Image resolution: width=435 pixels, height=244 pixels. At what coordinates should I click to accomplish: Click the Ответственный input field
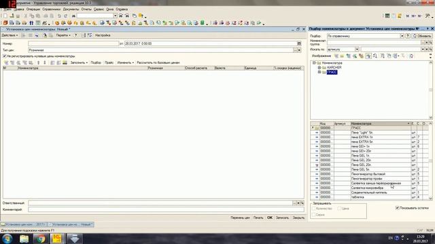point(160,203)
